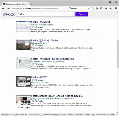119x116 pixels.
Task: Bookmark this page with star icon
Action: 93,9
